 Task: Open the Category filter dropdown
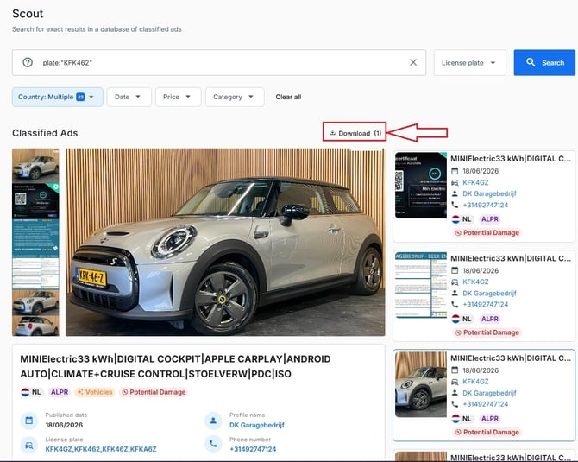[x=235, y=97]
